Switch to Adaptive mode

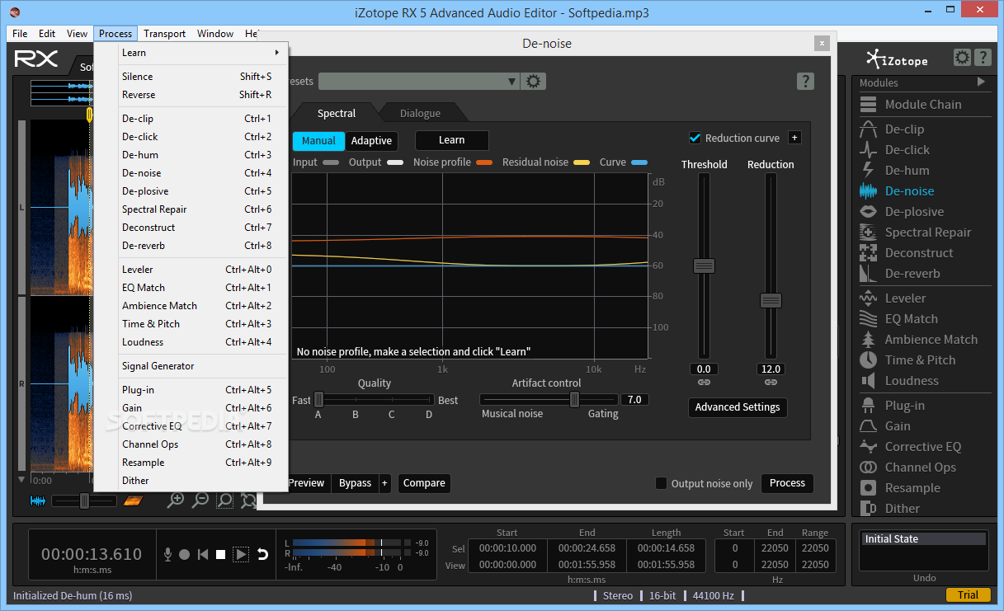tap(371, 141)
